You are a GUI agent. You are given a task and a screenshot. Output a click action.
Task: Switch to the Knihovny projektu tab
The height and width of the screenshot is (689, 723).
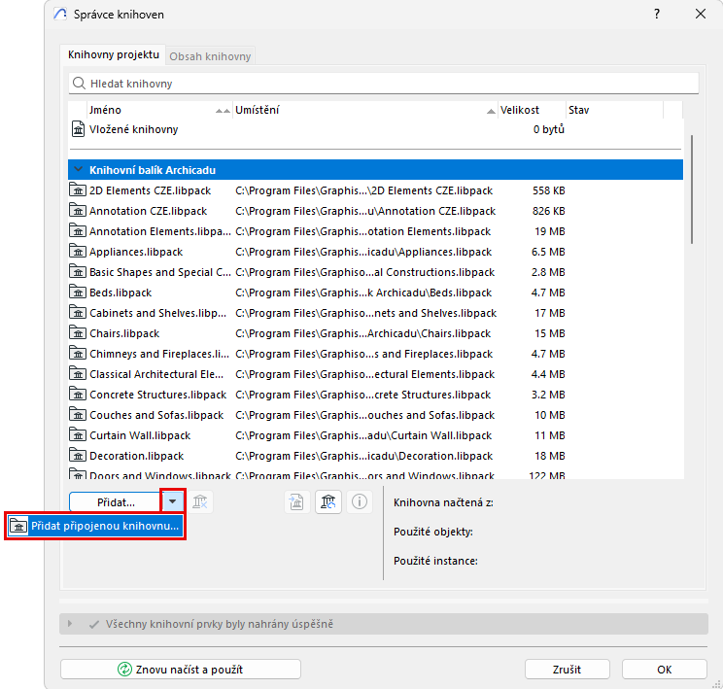point(114,54)
